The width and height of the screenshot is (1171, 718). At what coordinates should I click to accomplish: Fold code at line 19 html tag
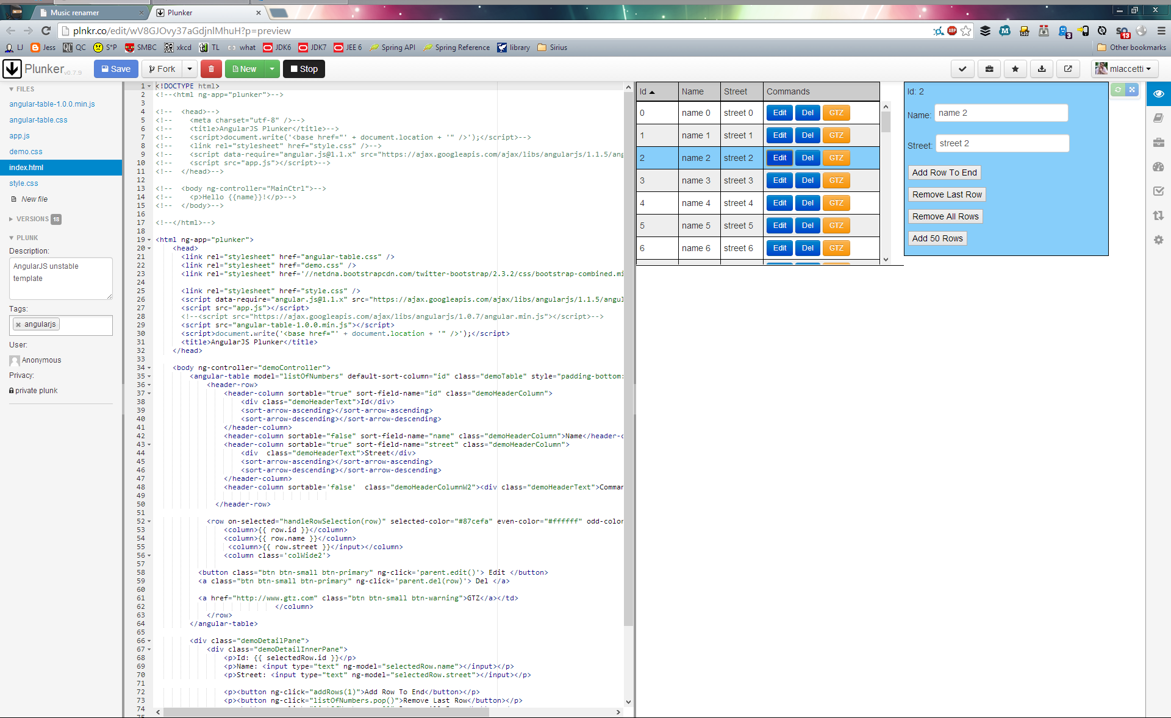(x=149, y=240)
